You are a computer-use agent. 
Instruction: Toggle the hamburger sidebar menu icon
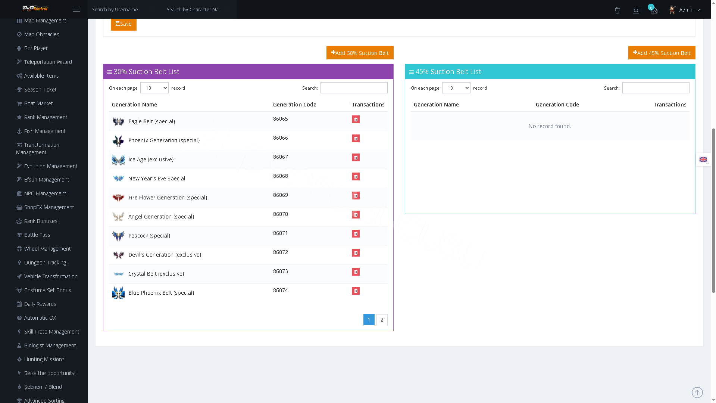click(76, 9)
